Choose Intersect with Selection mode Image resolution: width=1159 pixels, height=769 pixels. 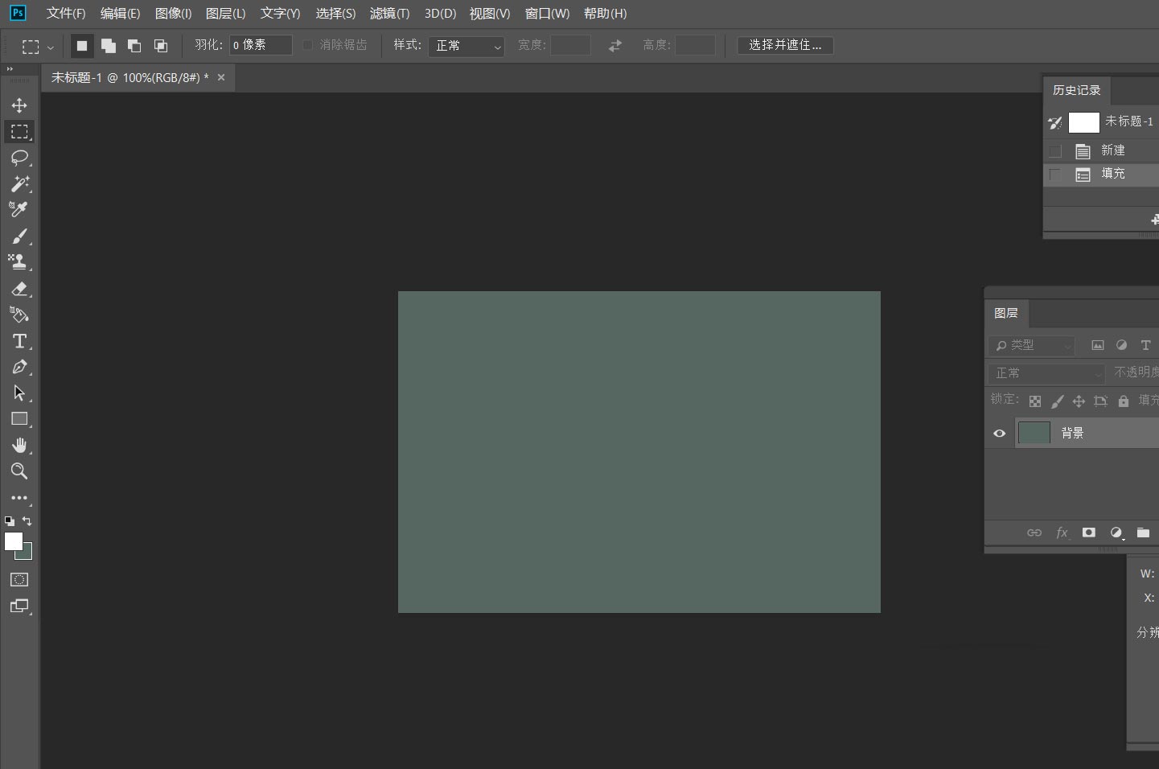coord(161,46)
